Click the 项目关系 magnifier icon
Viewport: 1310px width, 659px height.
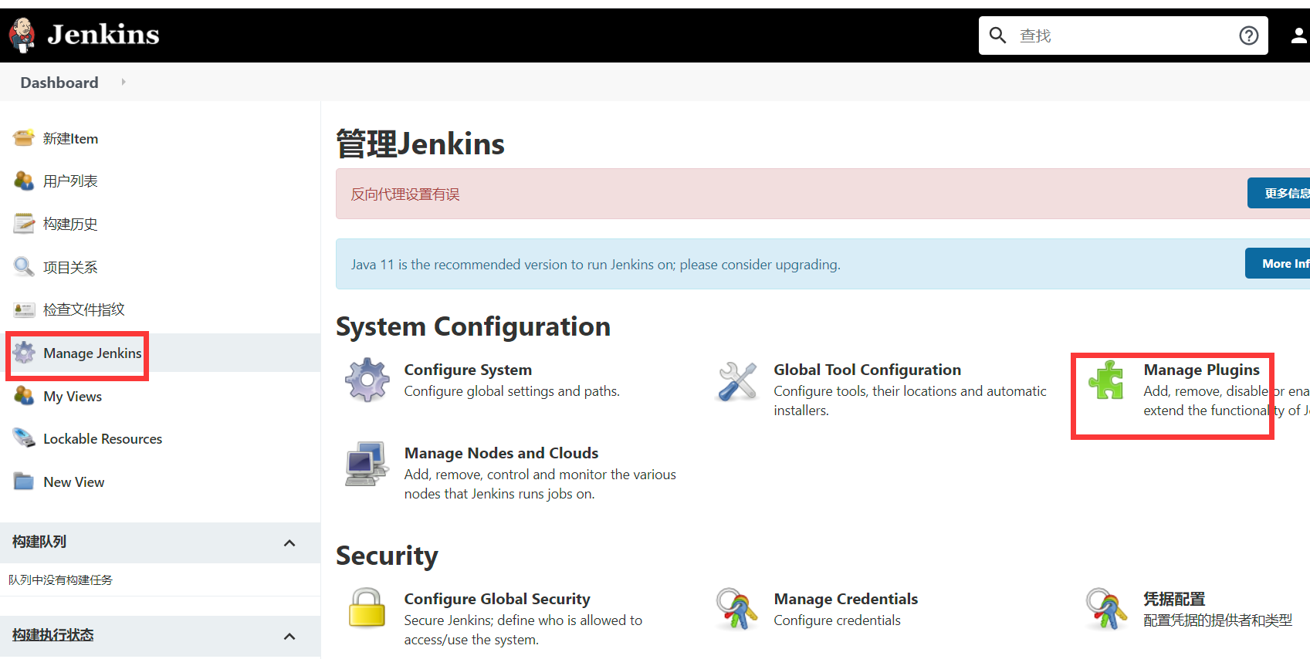[x=24, y=267]
